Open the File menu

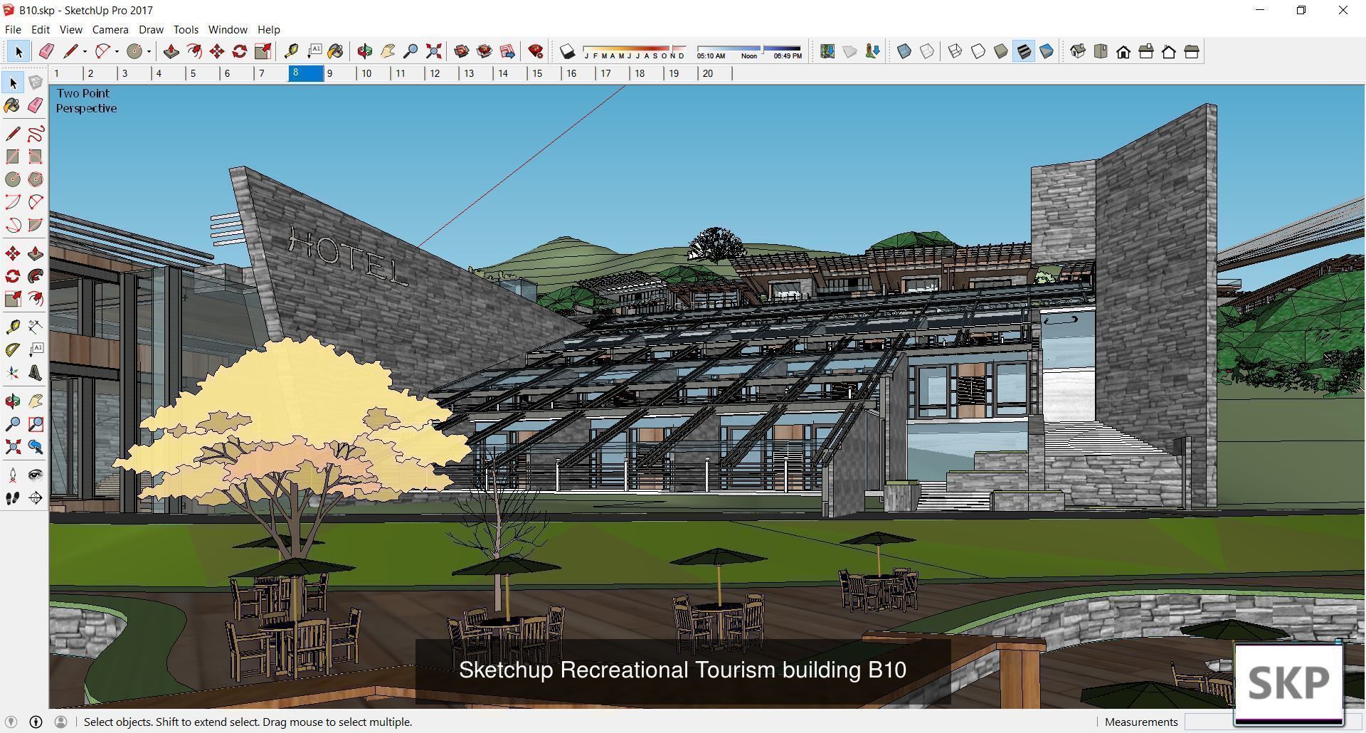[x=13, y=30]
